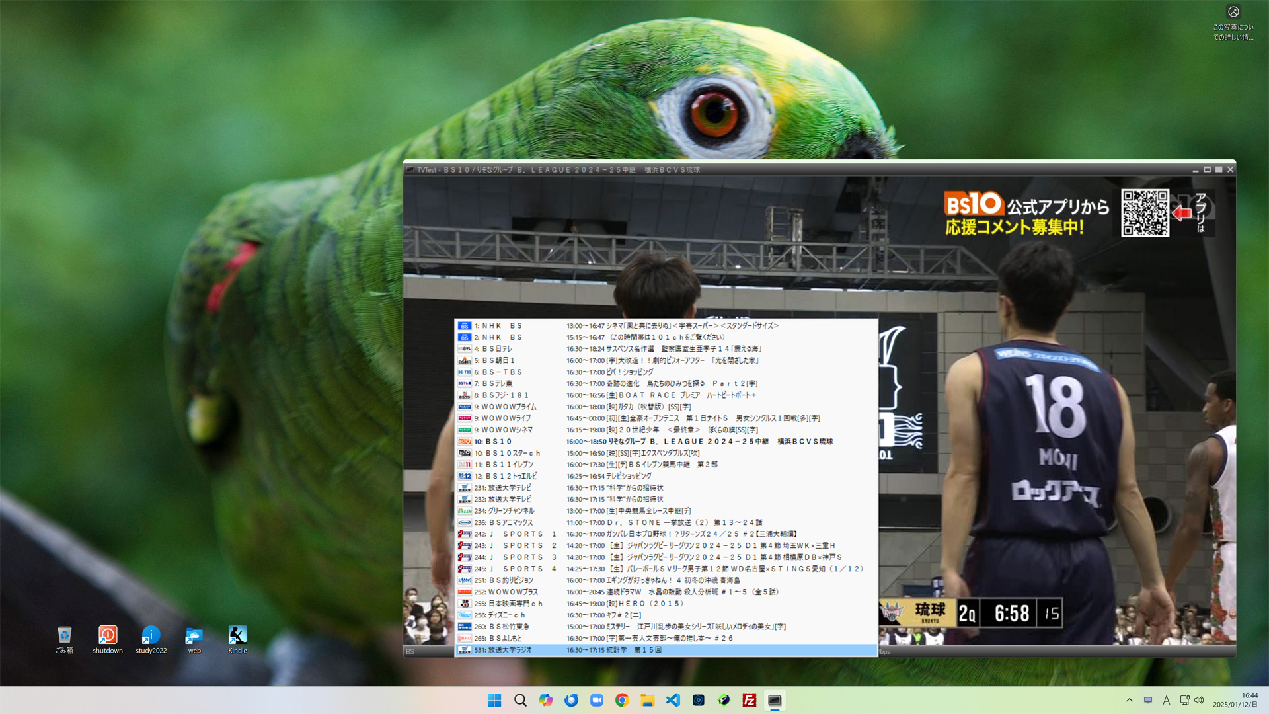Switch to 5: BS朝日1 channel
The image size is (1269, 714).
pos(666,360)
